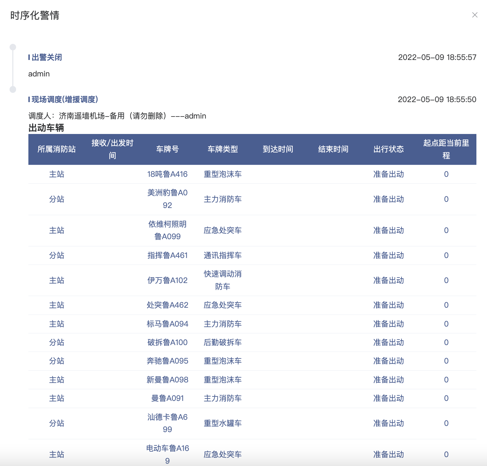Screen dimensions: 487x466
Task: Click the 出警关闭 timeline dot
Action: (x=13, y=47)
